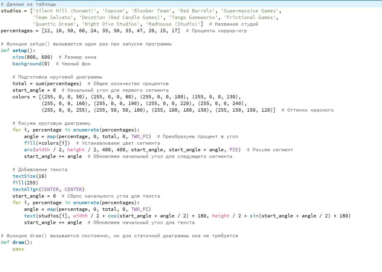Click the 'Frictional Games' string

pyautogui.click(x=250, y=17)
